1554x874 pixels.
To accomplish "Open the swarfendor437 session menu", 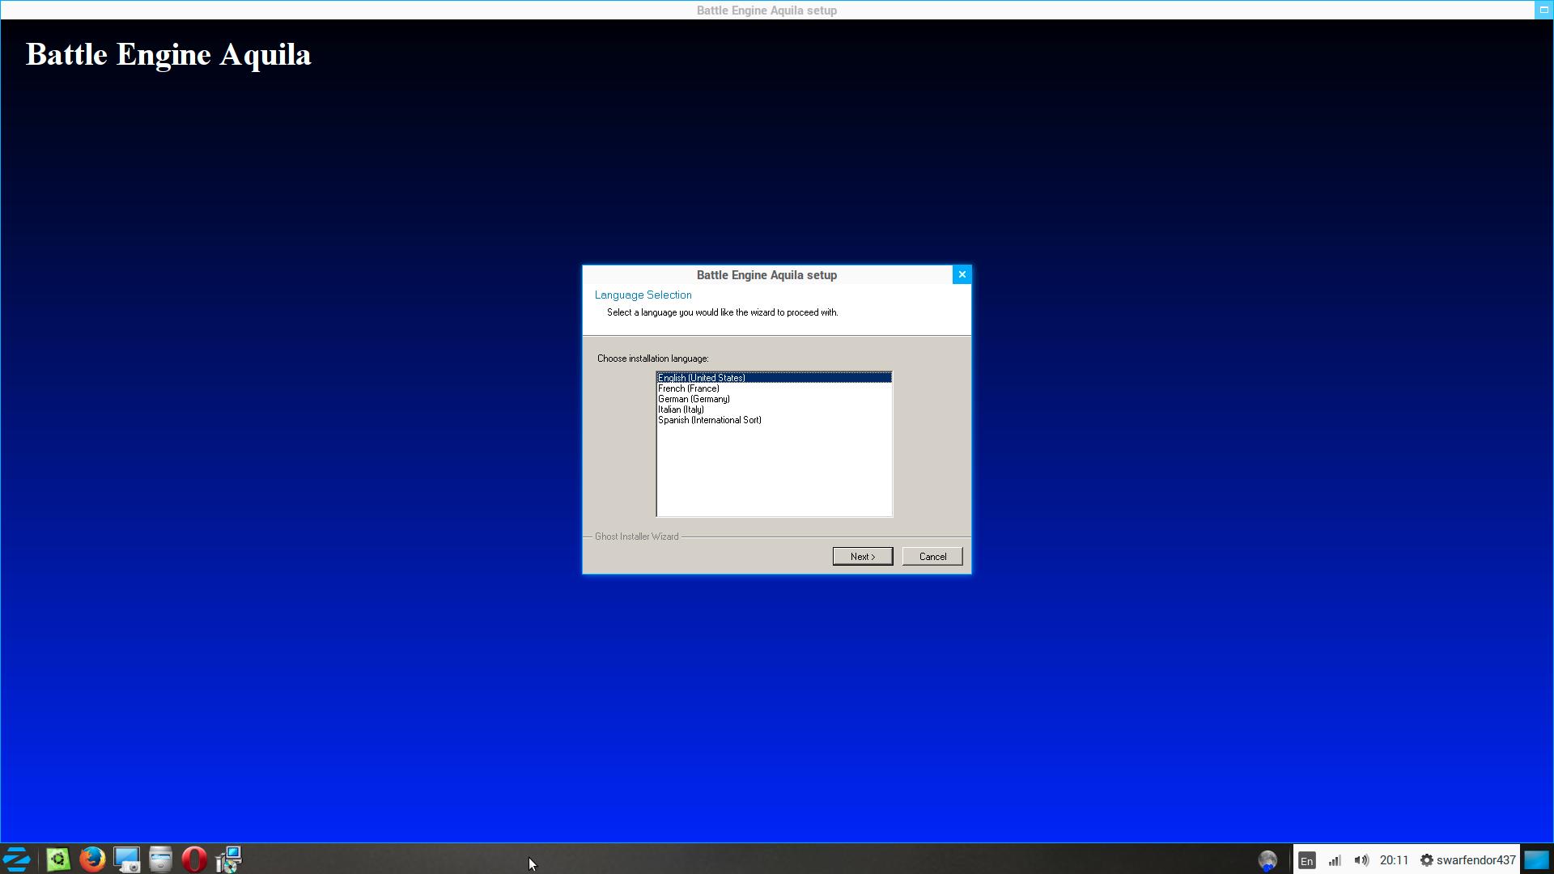I will coord(1467,860).
